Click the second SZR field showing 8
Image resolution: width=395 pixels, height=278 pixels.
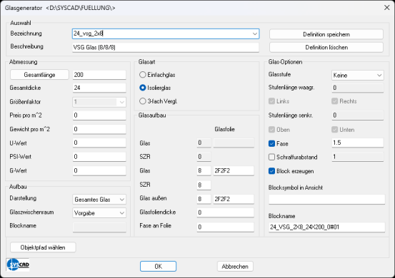point(204,185)
